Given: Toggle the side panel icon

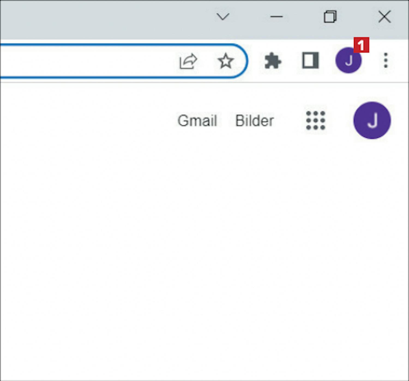Looking at the screenshot, I should coord(310,60).
